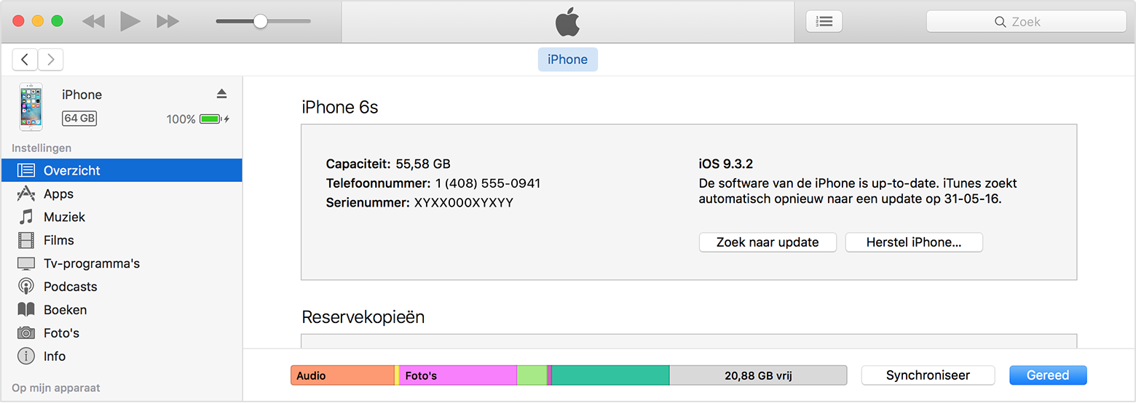This screenshot has height=403, width=1136.
Task: Open the Films section
Action: [x=122, y=240]
